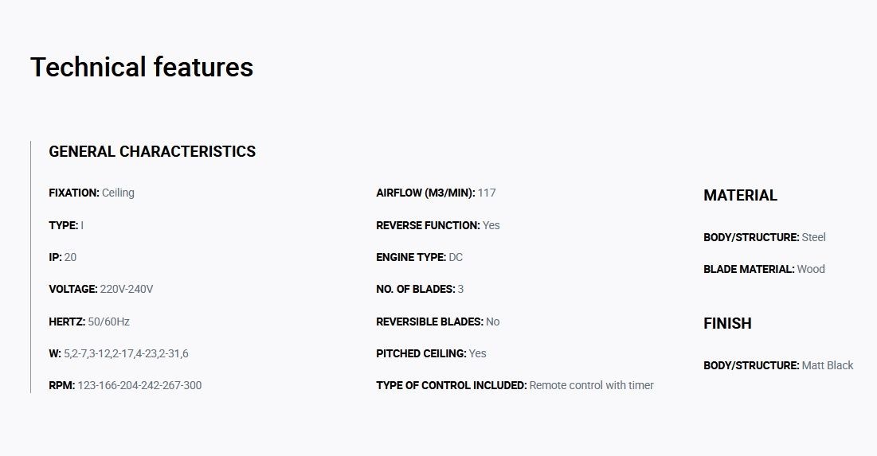Select the REVERSIBLE BLADES: No text
Screen dimensions: 877x456
coord(438,322)
